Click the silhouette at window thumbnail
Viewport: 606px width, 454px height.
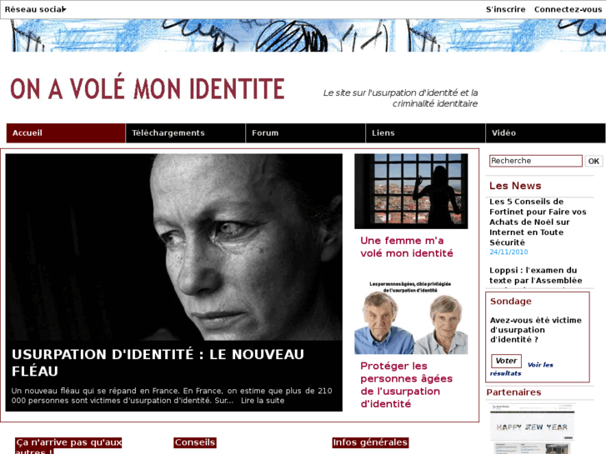pos(411,192)
